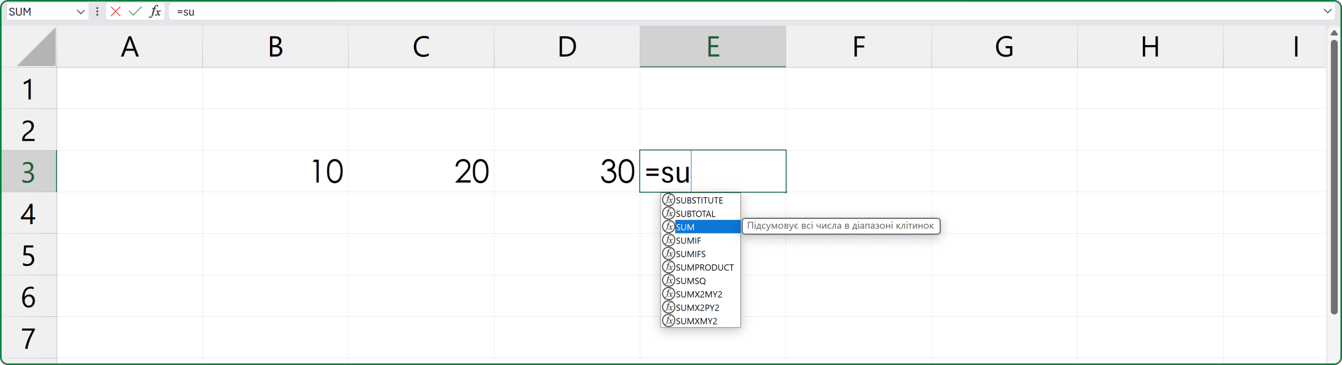This screenshot has width=1342, height=365.
Task: Click fx icon beside SUMXMY2
Action: pyautogui.click(x=668, y=320)
